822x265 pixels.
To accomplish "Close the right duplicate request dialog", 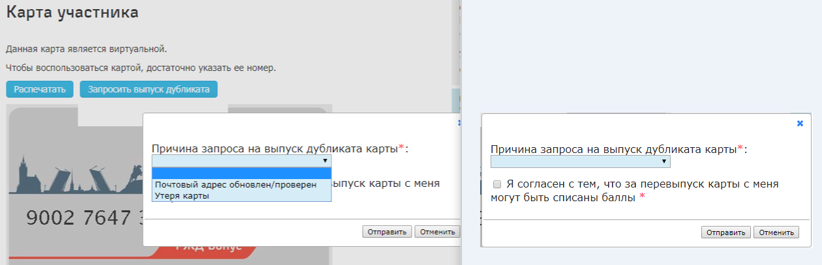I will [x=800, y=123].
